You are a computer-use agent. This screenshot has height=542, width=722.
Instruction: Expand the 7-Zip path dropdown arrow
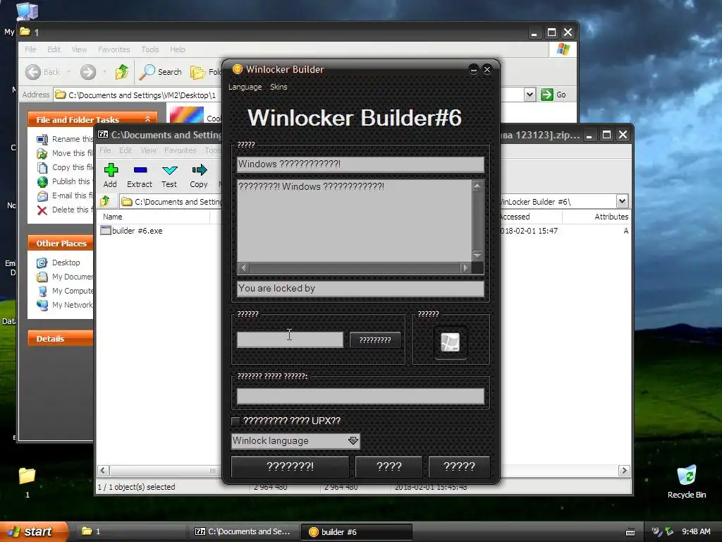(x=622, y=201)
